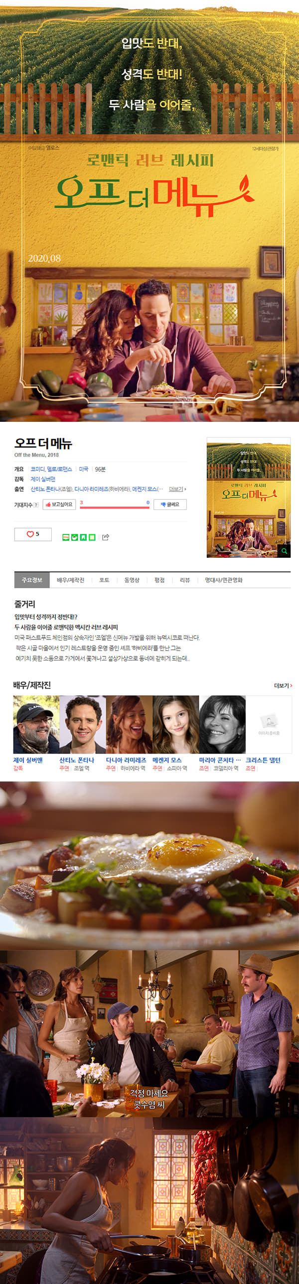Click the 멜로/로맨스 genre link
The width and height of the screenshot is (299, 1284).
tap(59, 469)
